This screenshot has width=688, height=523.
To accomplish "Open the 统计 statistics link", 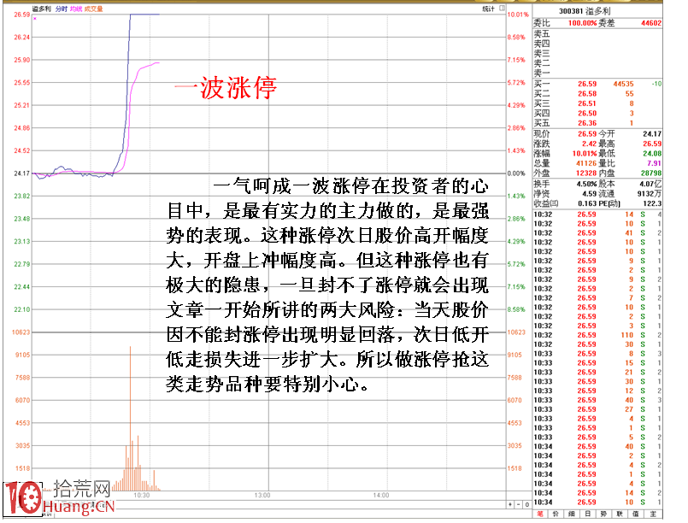I will (x=488, y=9).
